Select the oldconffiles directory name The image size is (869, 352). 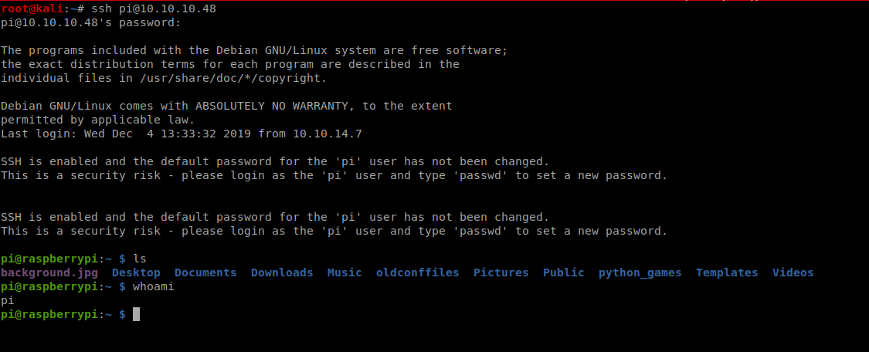tap(418, 272)
